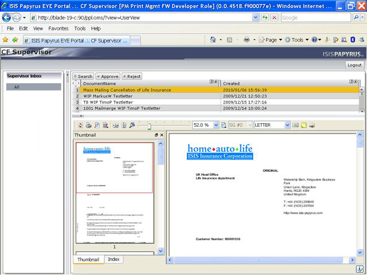Click the yellow sticky note icon in viewer toolbar
This screenshot has height=275, width=367.
304,125
